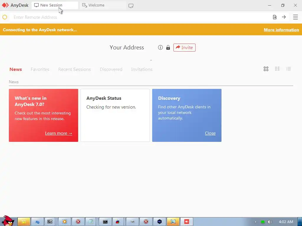This screenshot has width=302, height=226.
Task: Click the yellow connection status circle
Action: click(x=5, y=17)
